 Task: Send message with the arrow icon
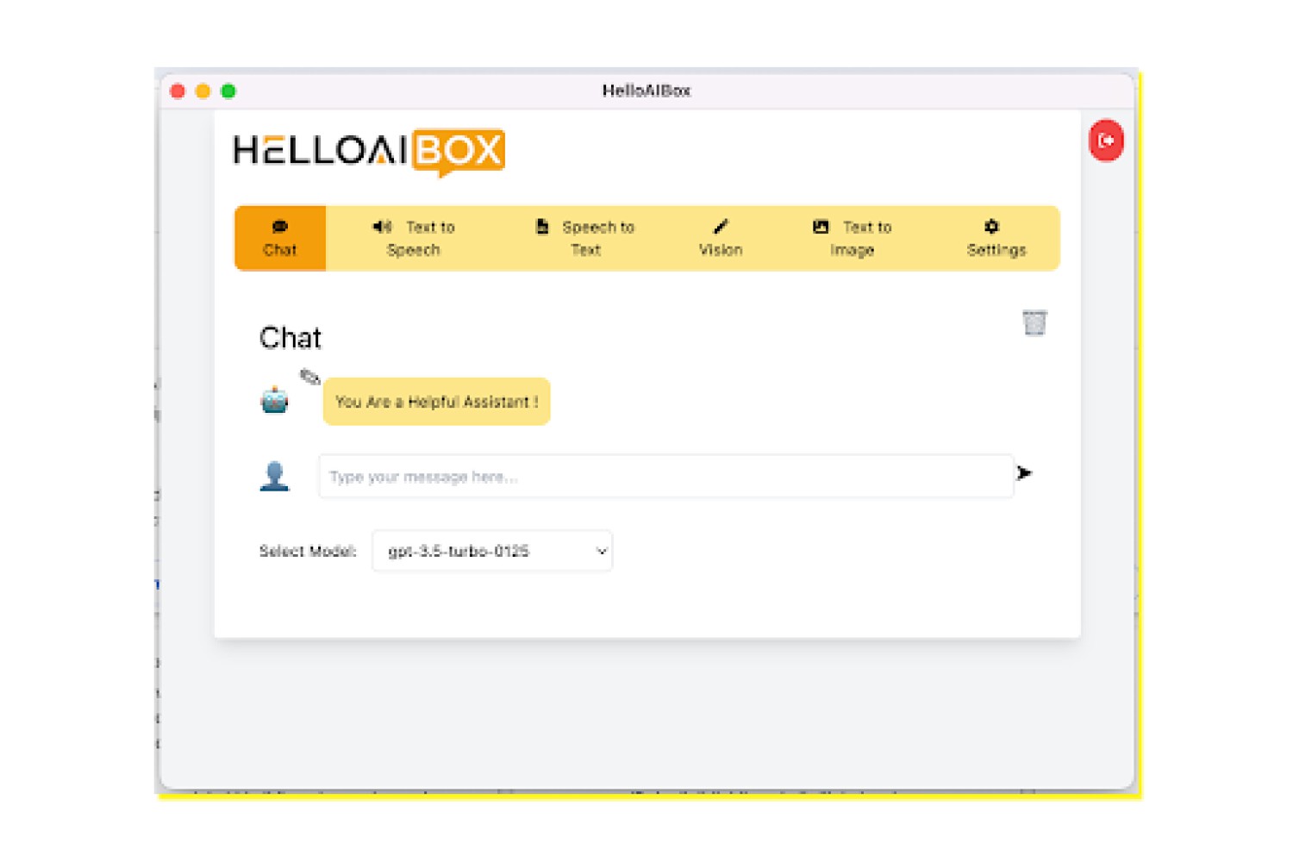(1024, 473)
